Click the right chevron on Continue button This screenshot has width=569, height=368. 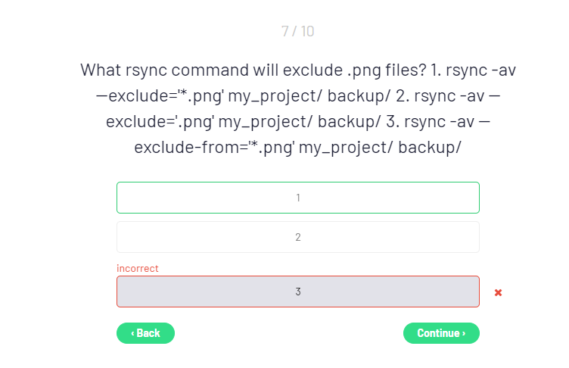464,333
